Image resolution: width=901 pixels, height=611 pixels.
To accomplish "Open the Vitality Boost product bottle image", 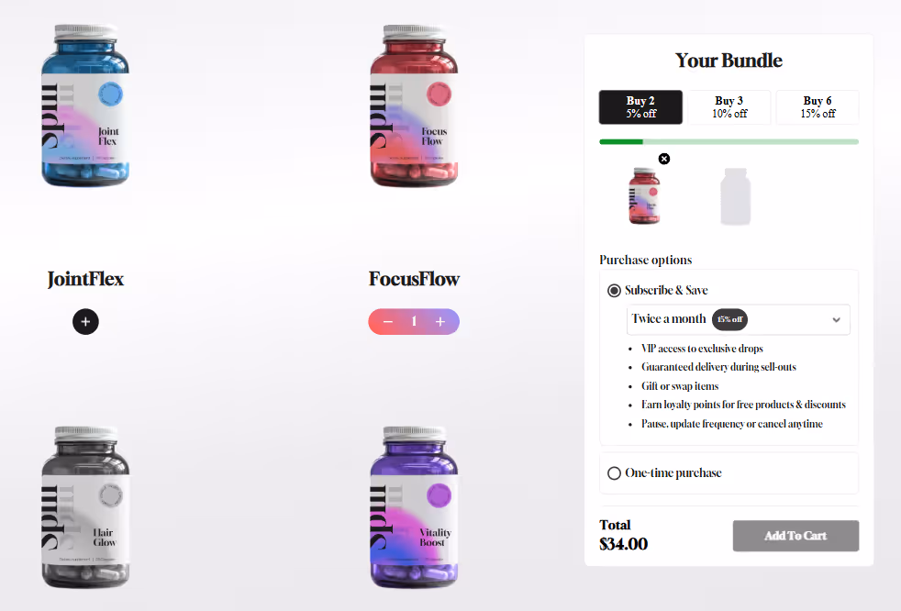I will 415,507.
